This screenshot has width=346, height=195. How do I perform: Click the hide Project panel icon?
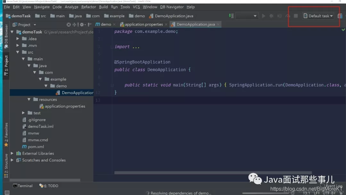tap(90, 24)
